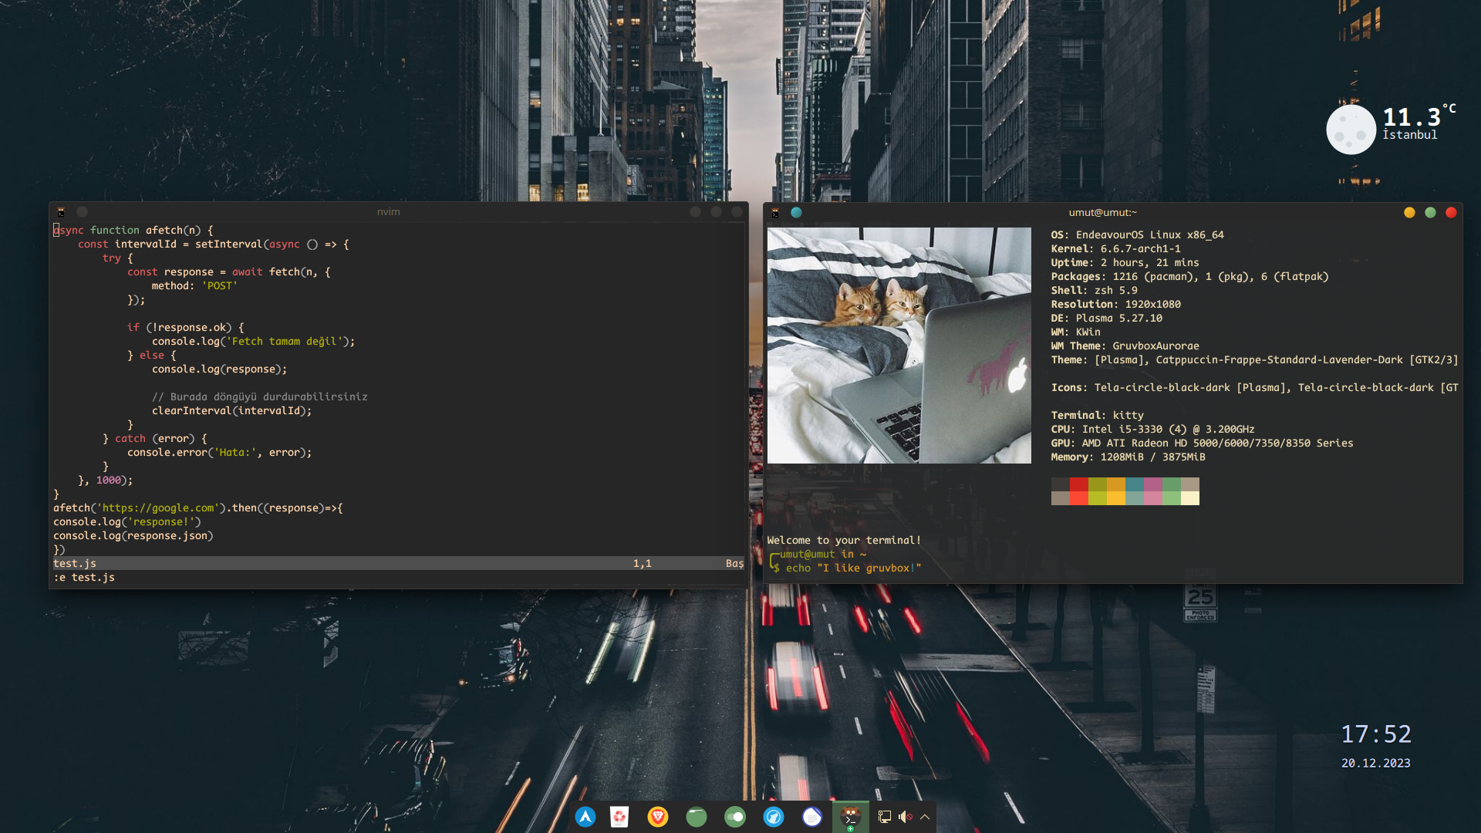Screen dimensions: 1481x833
Task: Click the kitty terminal taskbar icon
Action: (850, 816)
